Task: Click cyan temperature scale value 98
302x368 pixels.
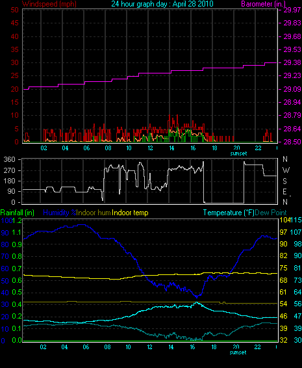Action: point(297,244)
